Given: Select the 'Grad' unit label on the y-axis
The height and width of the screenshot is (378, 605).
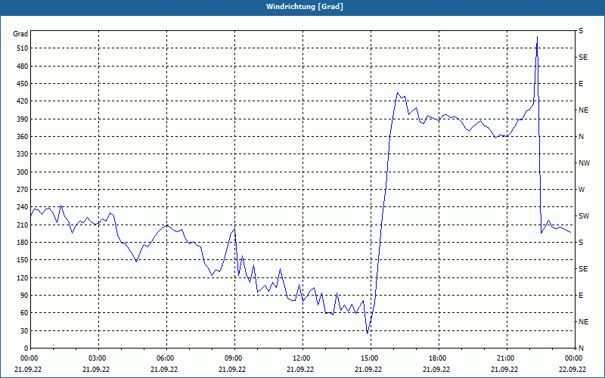Looking at the screenshot, I should (x=20, y=34).
